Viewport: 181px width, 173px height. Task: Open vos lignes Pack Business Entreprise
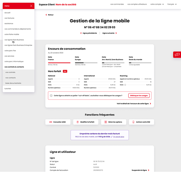[x=19, y=45]
